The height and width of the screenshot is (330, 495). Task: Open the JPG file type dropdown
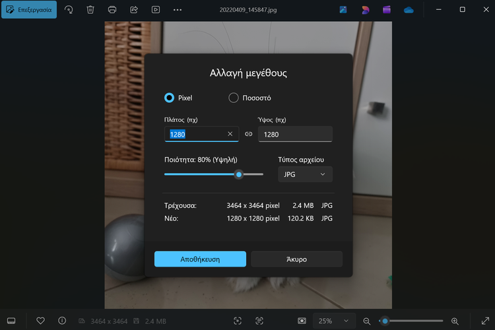(x=305, y=174)
